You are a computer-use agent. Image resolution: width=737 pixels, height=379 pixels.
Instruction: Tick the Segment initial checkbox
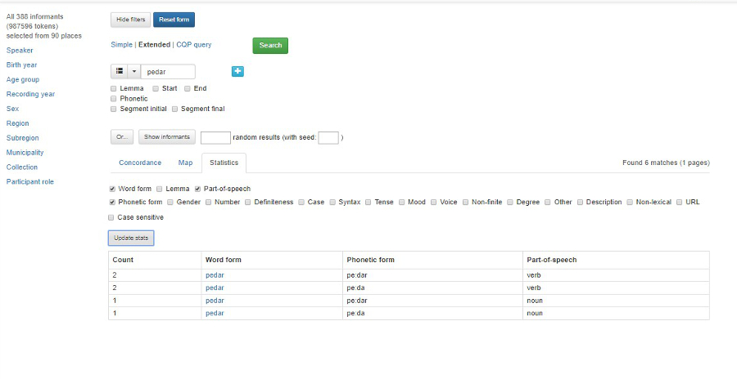113,109
